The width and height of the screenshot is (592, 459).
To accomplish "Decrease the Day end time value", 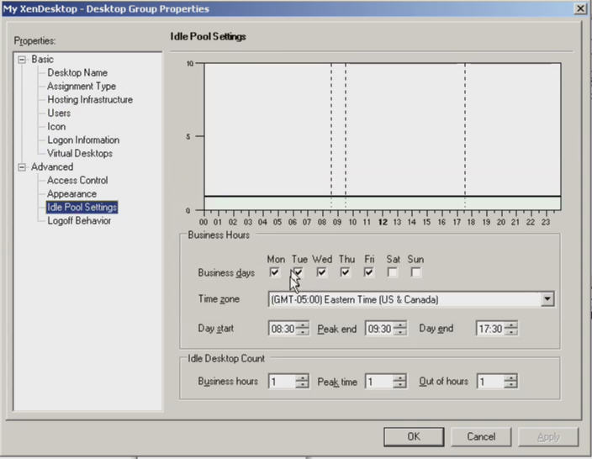I will [511, 333].
